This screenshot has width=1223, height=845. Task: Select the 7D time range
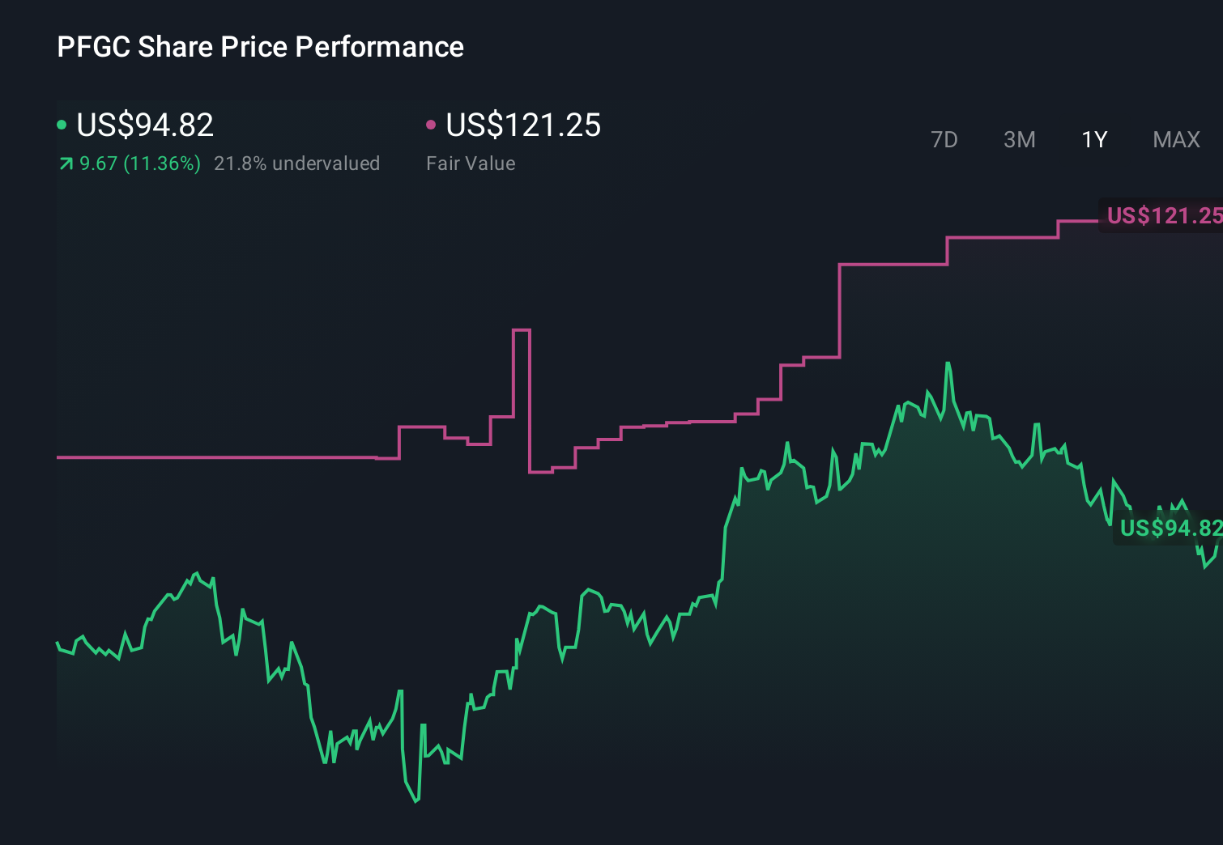[944, 139]
